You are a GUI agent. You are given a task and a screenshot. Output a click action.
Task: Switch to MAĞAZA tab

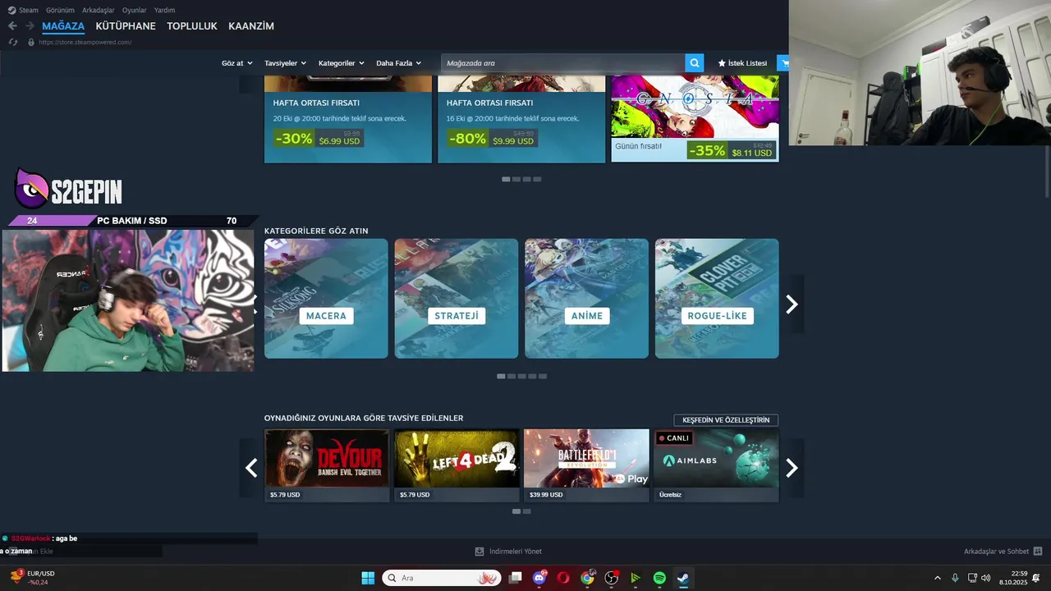click(63, 26)
